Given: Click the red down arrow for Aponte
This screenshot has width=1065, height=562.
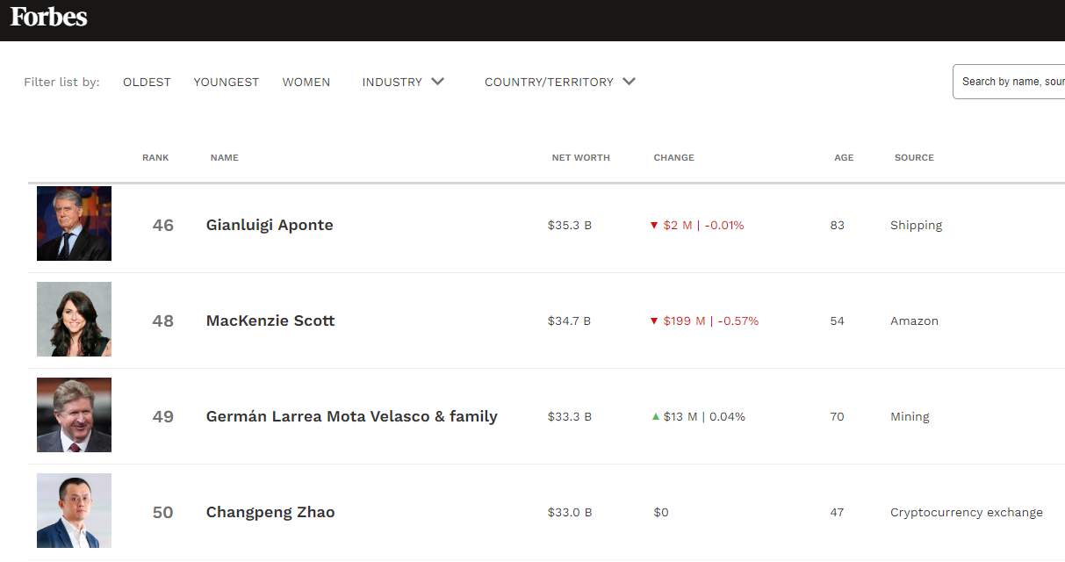Looking at the screenshot, I should (653, 226).
